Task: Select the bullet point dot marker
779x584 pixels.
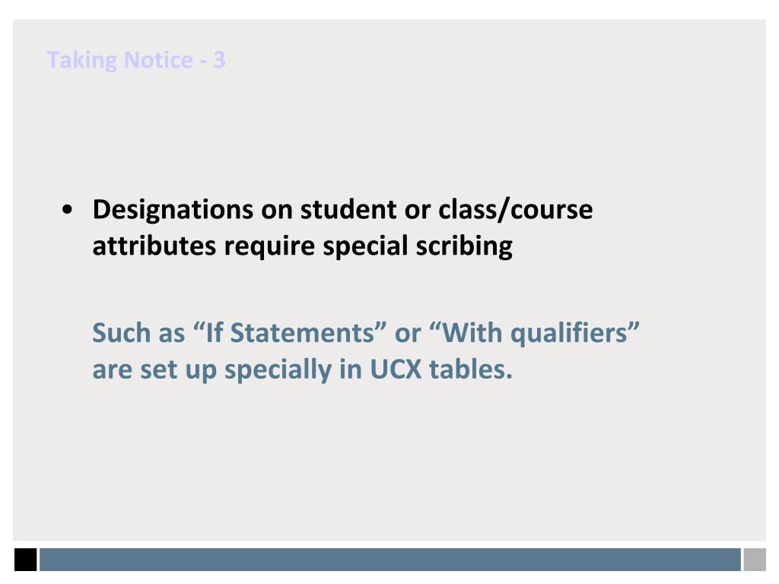Action: (x=67, y=210)
